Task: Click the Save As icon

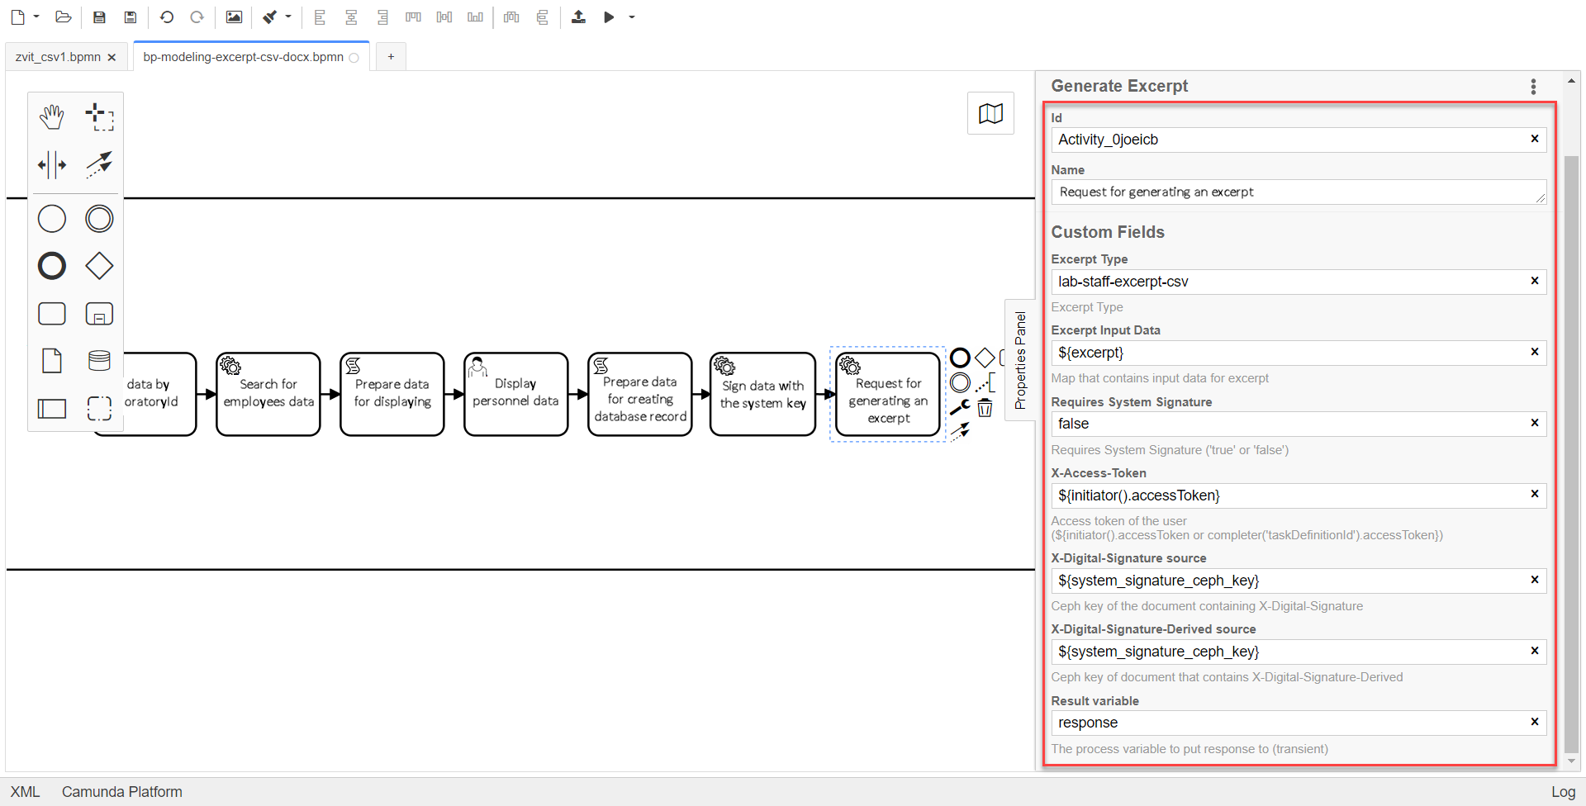Action: [x=131, y=17]
